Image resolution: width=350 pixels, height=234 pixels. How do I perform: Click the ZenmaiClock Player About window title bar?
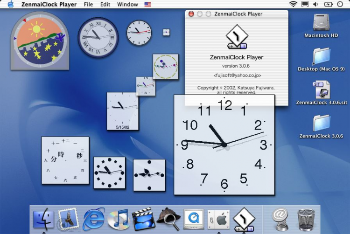coord(237,14)
